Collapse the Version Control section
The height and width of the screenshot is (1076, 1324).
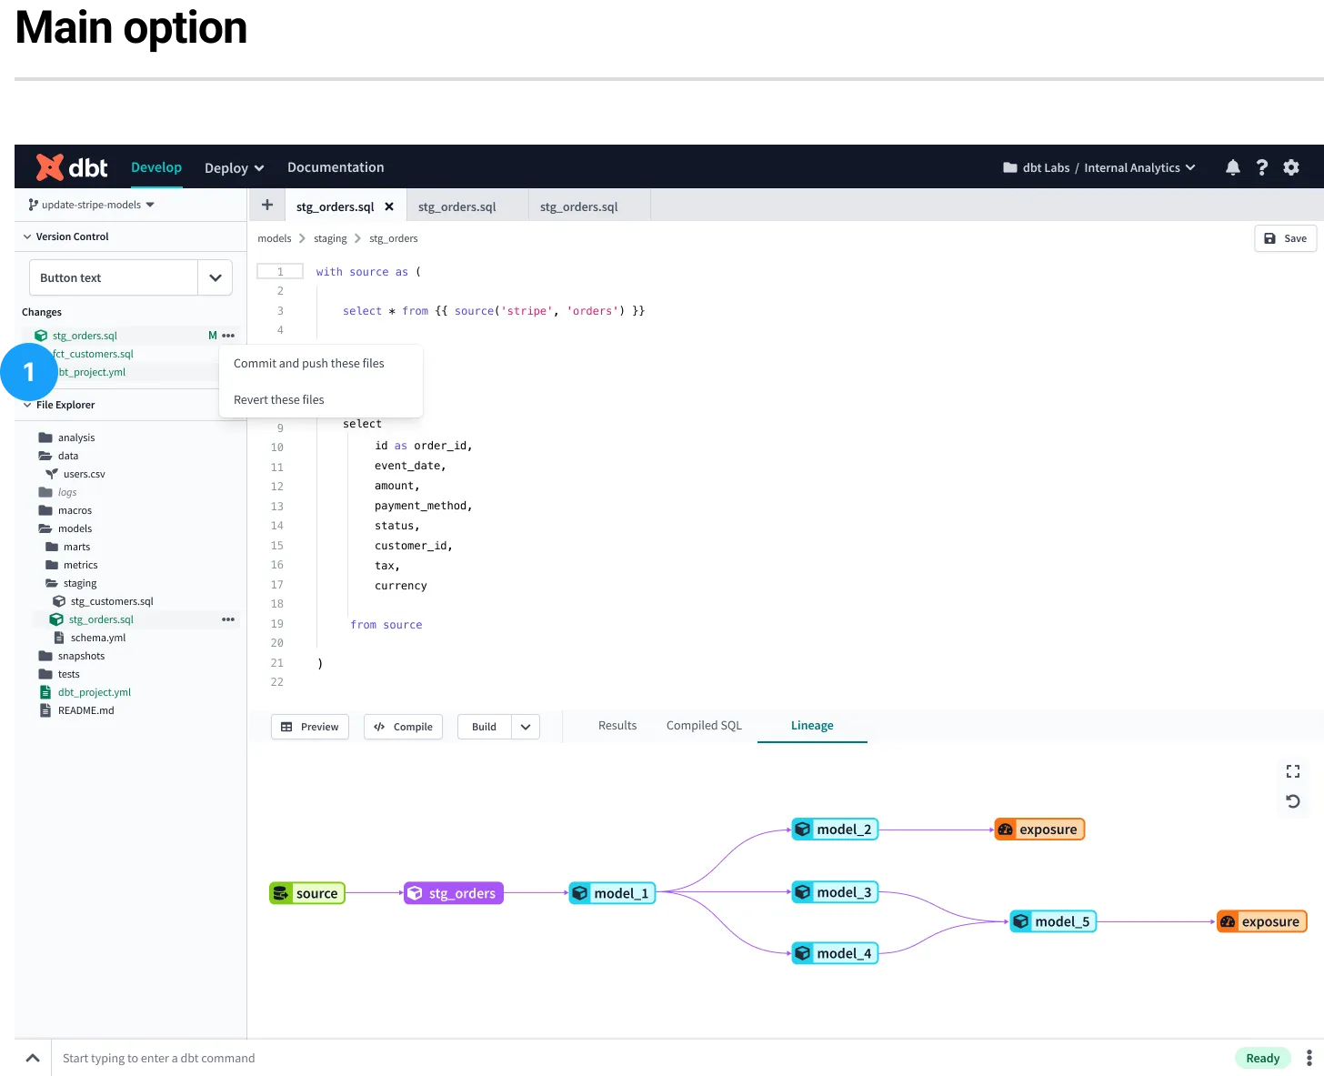coord(27,236)
